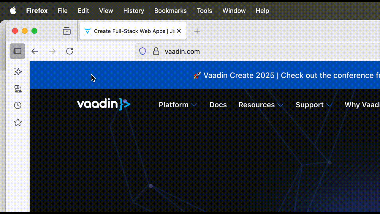Click the Apple menu icon
The width and height of the screenshot is (380, 214).
13,11
